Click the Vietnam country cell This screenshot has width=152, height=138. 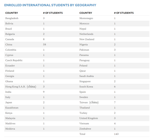(84, 123)
